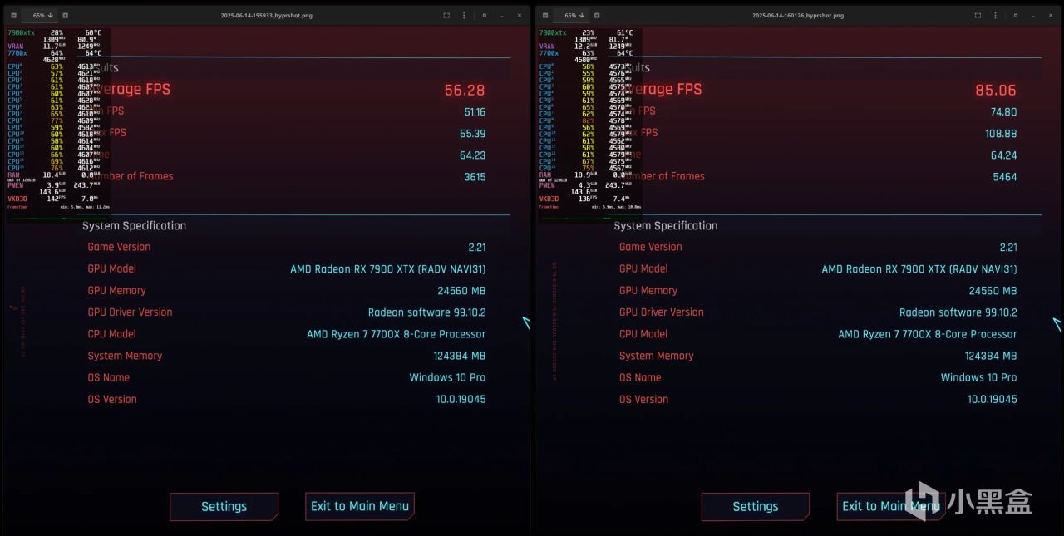1064x536 pixels.
Task: Click the 2025-06-14-160126_hyprshot.png window title
Action: (x=797, y=15)
